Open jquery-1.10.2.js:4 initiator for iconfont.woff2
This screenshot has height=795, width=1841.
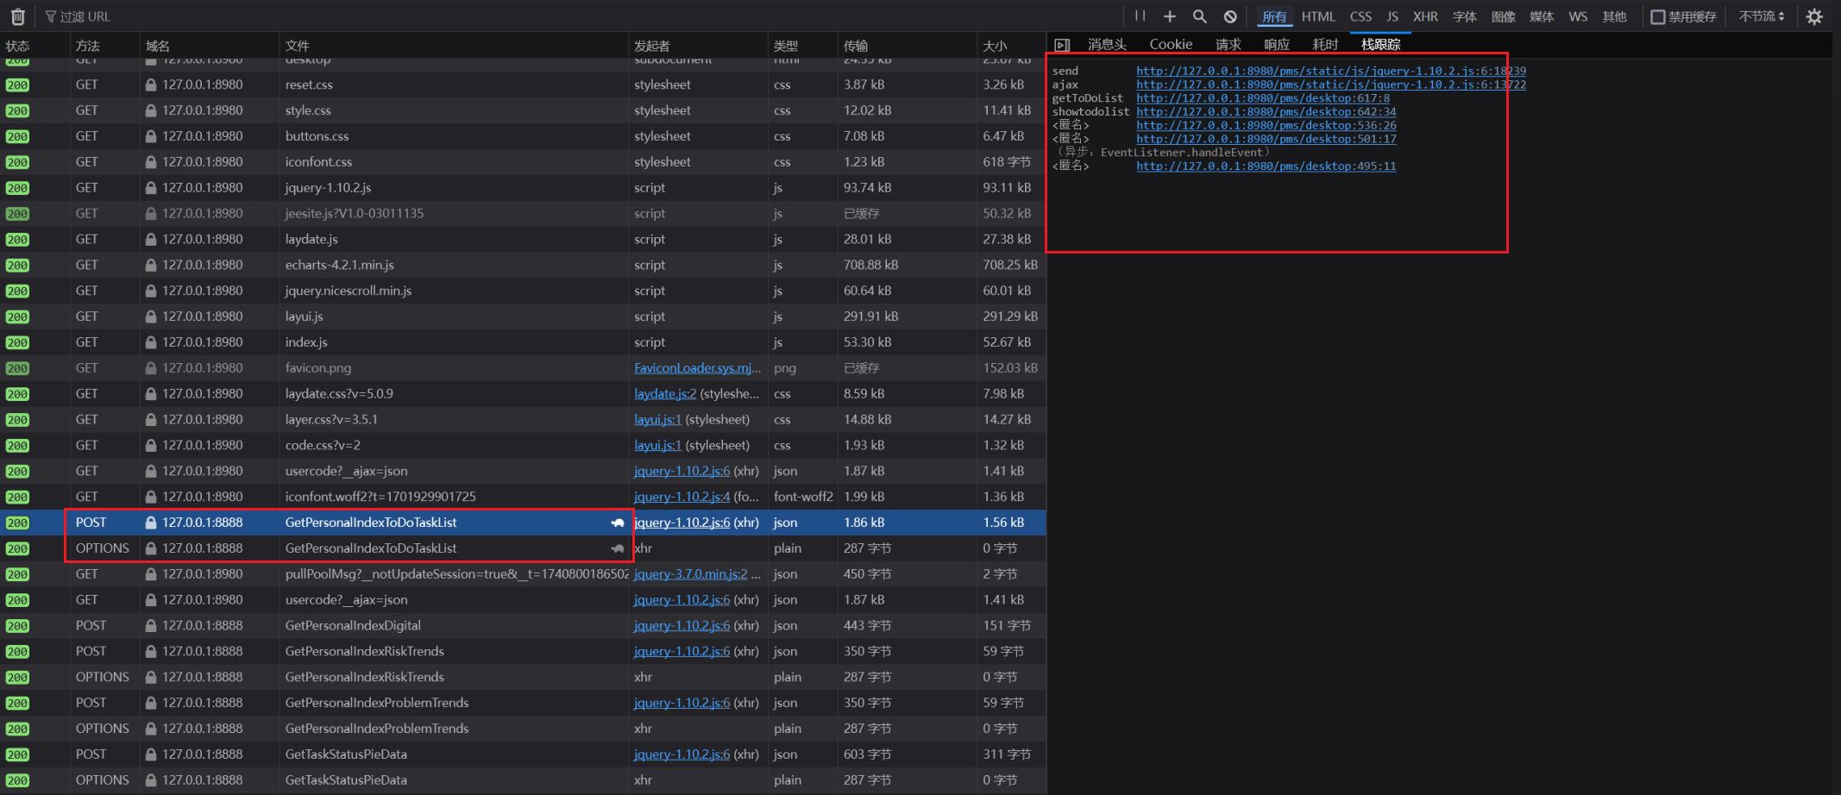pos(682,497)
